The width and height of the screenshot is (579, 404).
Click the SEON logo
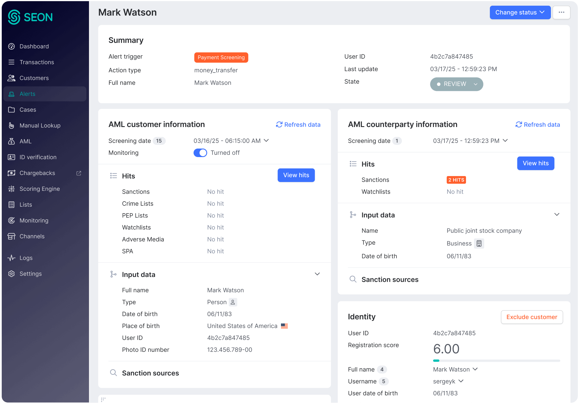30,17
